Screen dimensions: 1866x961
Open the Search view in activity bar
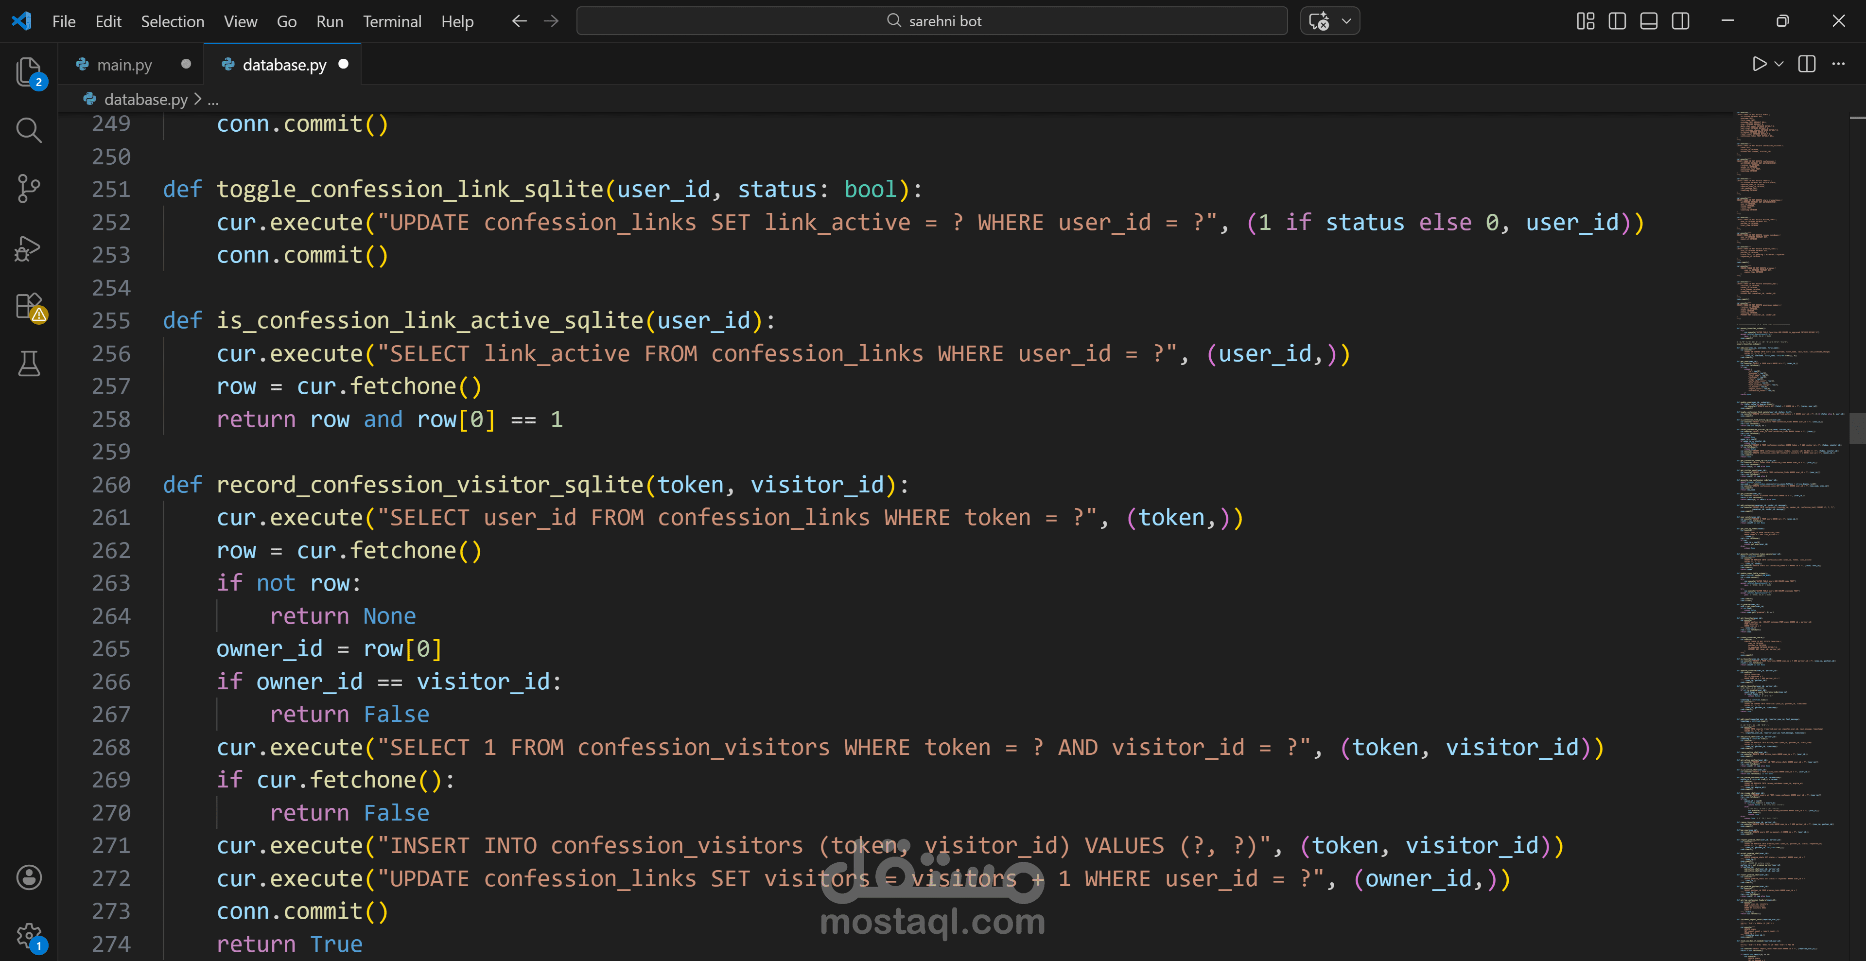point(29,130)
